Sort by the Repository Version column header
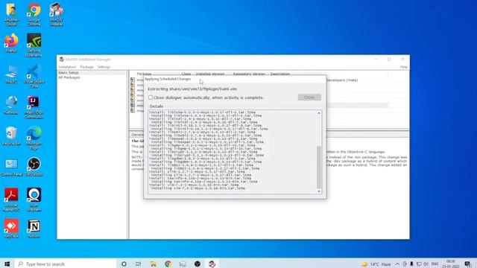Viewport: 477px width, 268px height. click(x=249, y=74)
